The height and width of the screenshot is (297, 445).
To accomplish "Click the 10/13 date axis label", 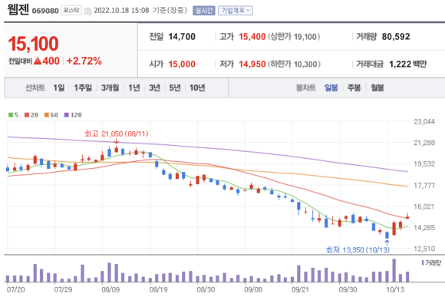I will pyautogui.click(x=395, y=289).
